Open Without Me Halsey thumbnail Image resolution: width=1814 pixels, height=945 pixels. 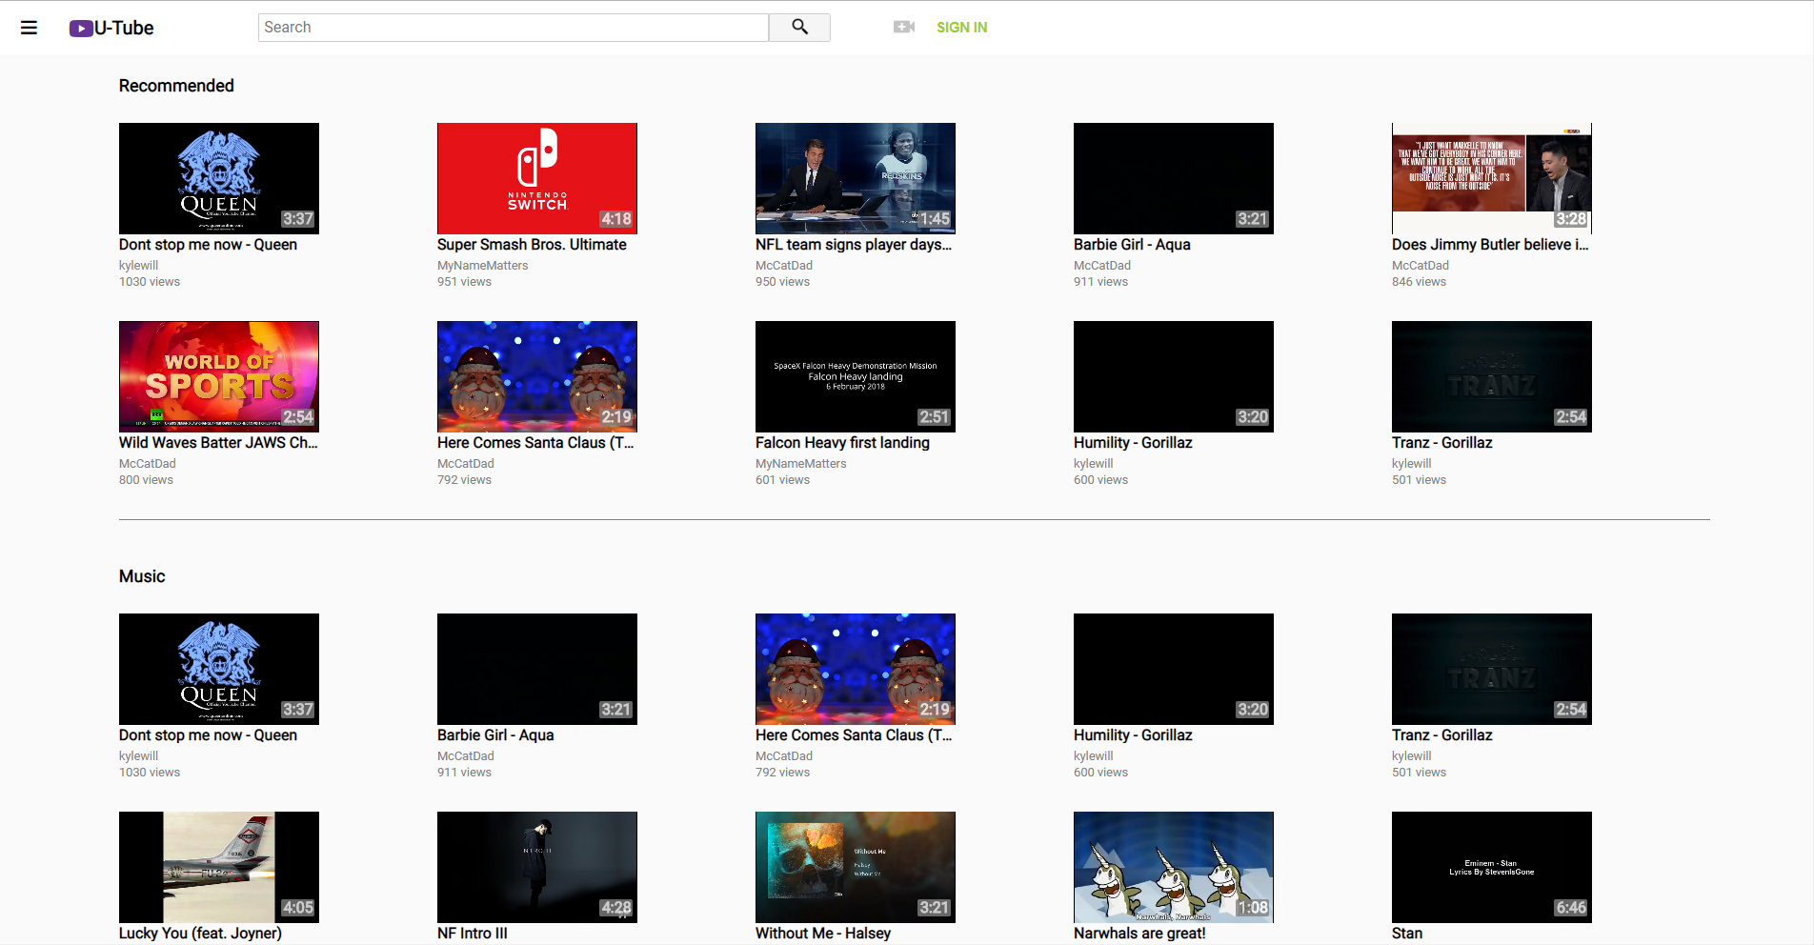click(856, 867)
